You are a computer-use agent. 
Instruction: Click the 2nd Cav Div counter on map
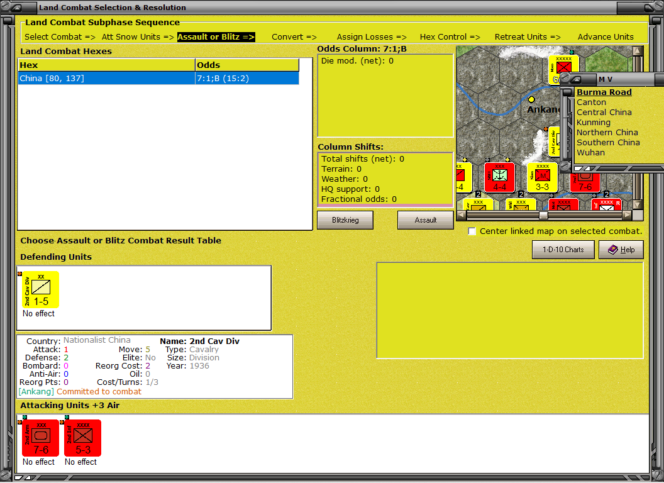[555, 142]
